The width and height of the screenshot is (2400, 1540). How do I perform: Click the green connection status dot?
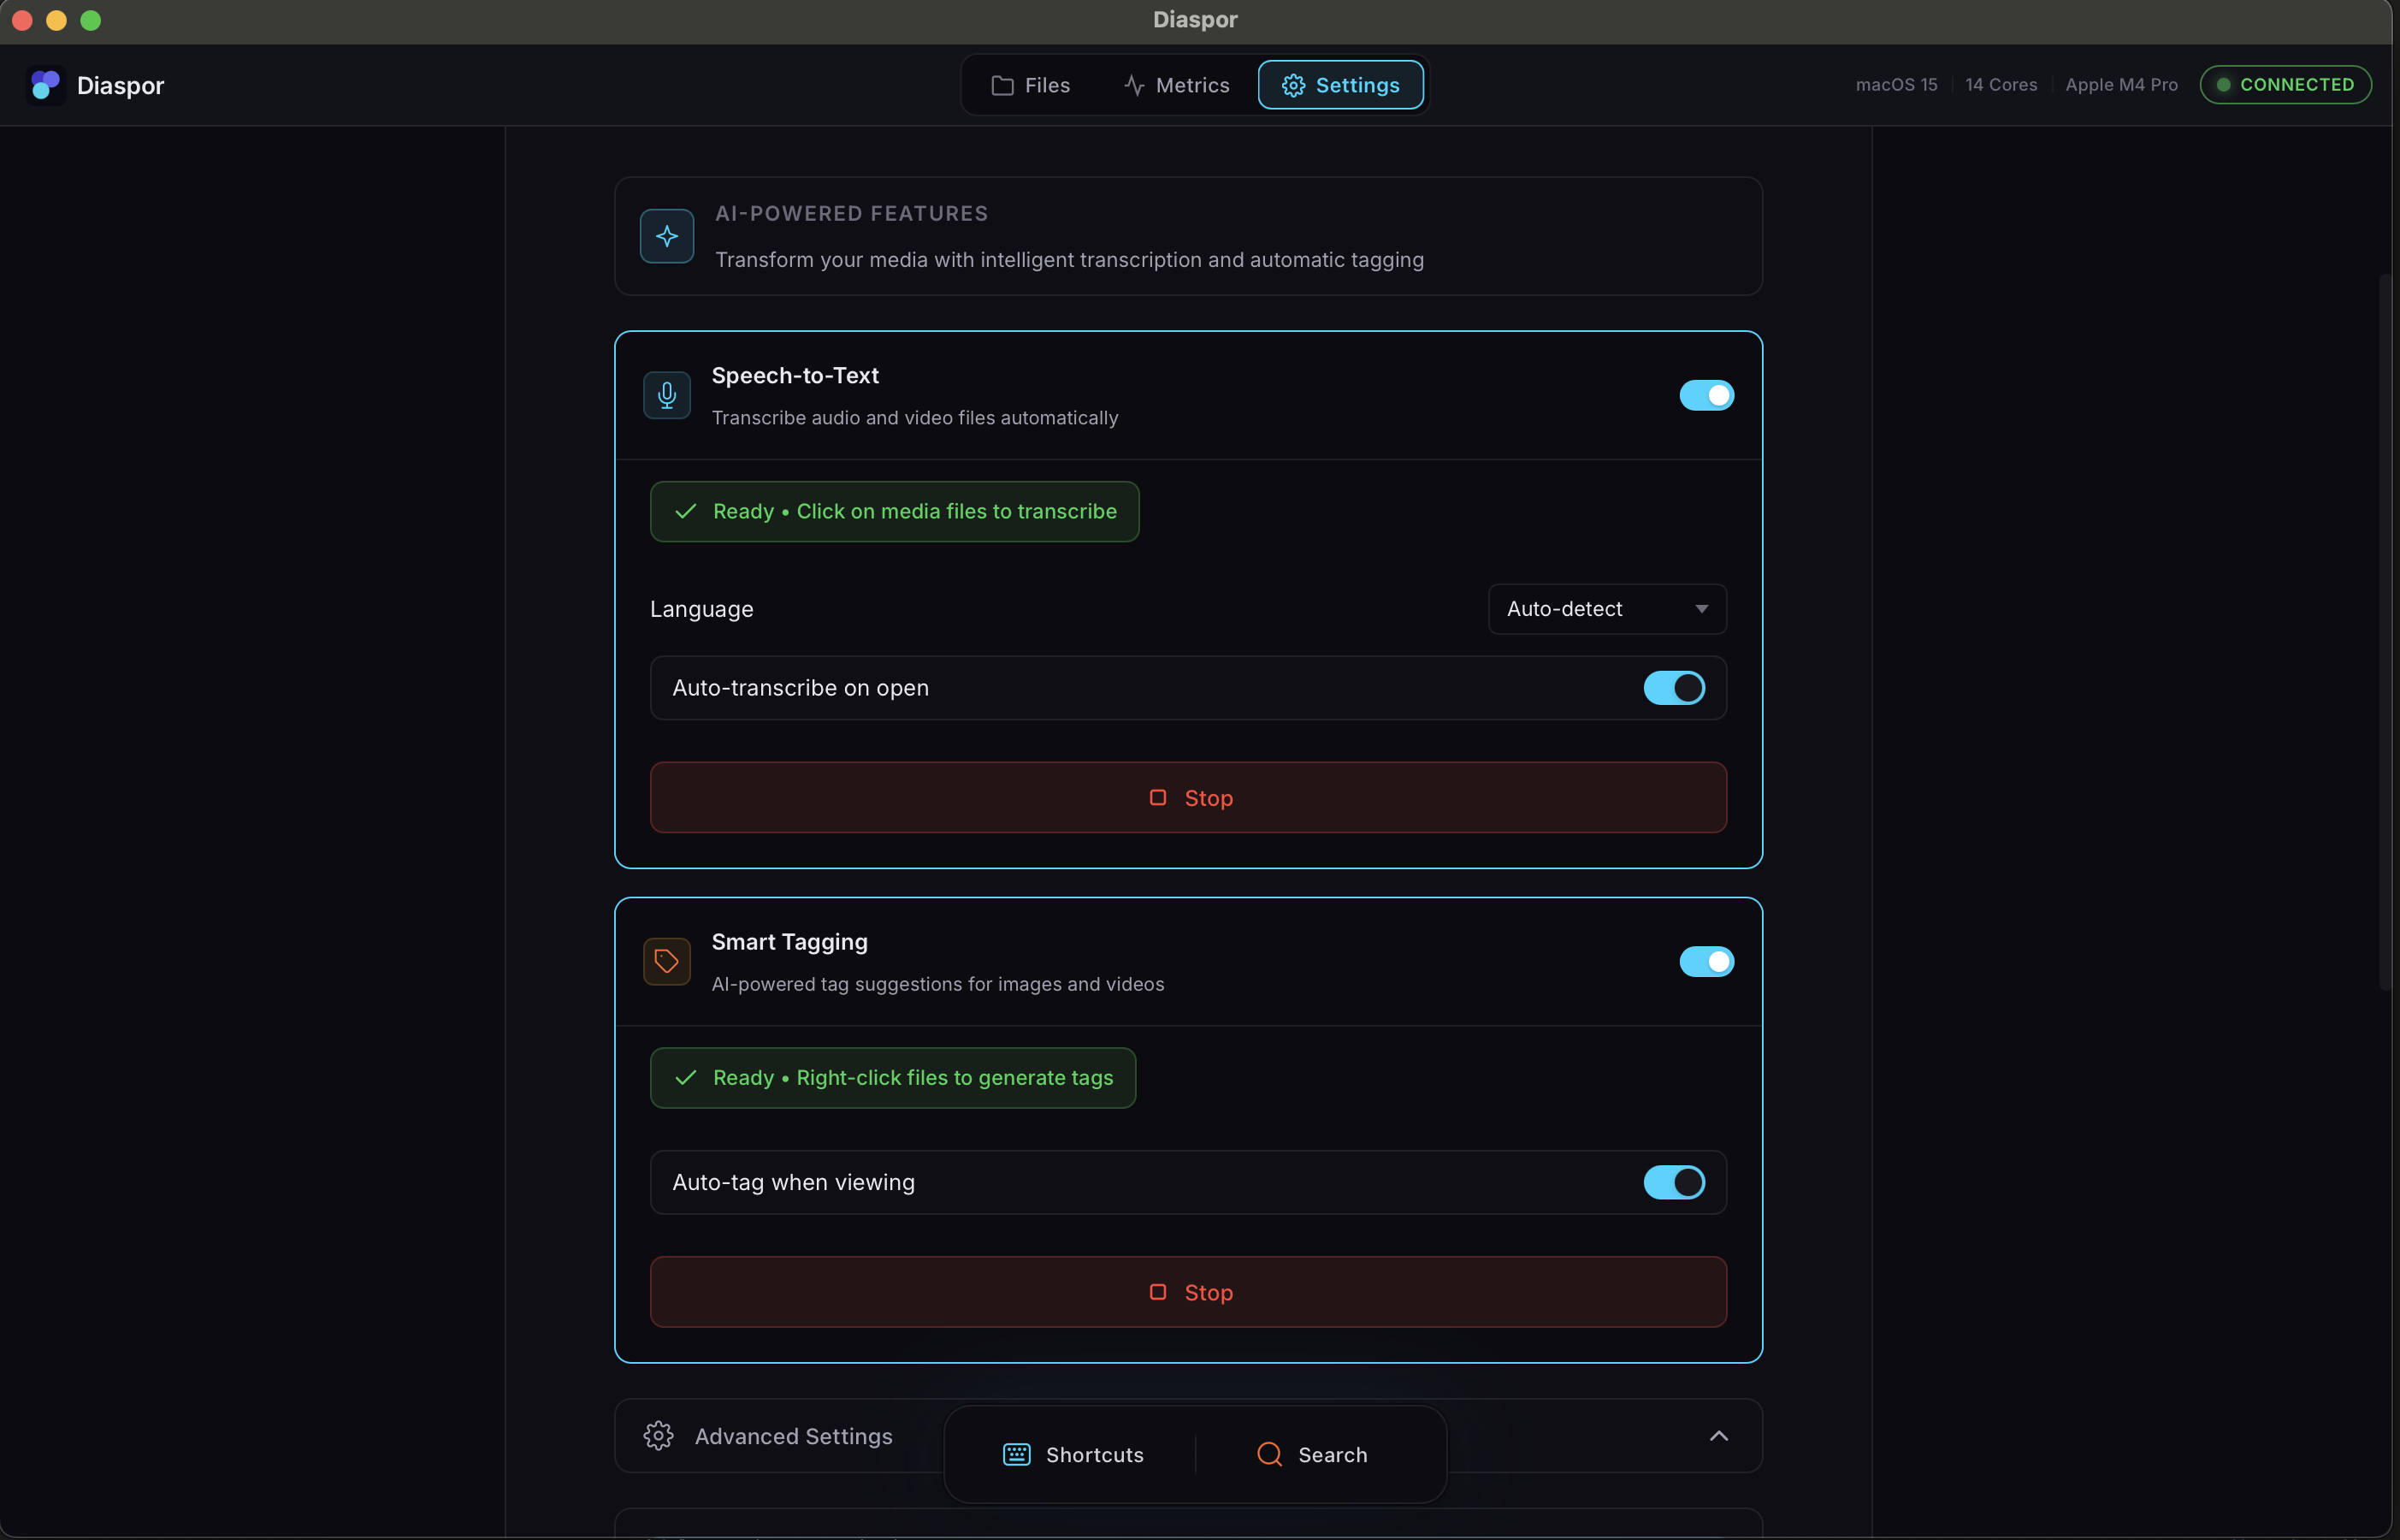point(2223,85)
